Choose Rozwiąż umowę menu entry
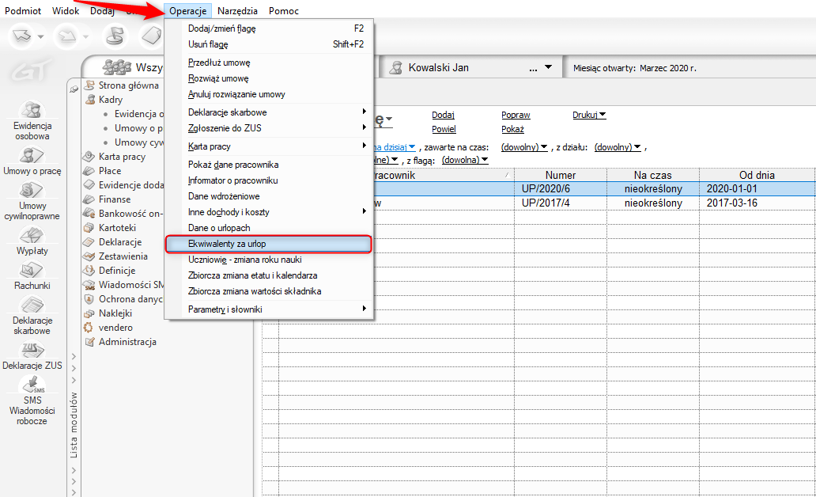Image resolution: width=816 pixels, height=497 pixels. click(269, 78)
